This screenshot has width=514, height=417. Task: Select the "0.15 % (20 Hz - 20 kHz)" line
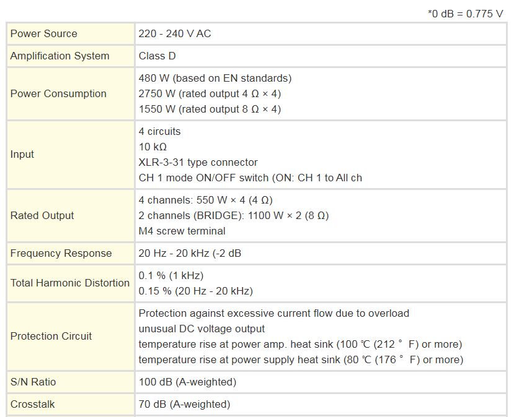pyautogui.click(x=195, y=291)
